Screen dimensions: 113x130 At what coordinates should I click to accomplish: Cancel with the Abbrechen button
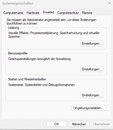[79, 124]
